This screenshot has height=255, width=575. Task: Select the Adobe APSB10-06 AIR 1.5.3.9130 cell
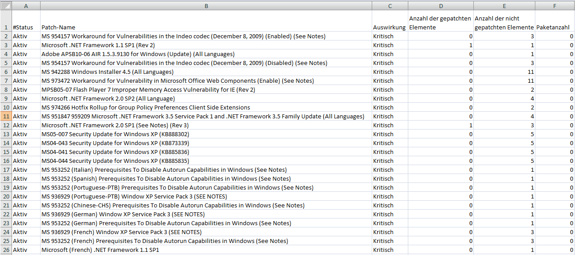(206, 54)
